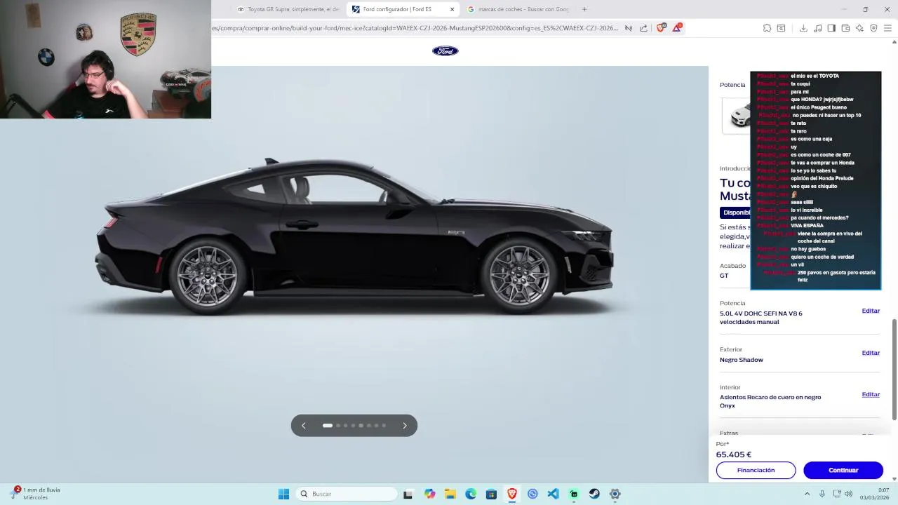Click the 65.405 € price text
This screenshot has height=505, width=898.
point(733,454)
